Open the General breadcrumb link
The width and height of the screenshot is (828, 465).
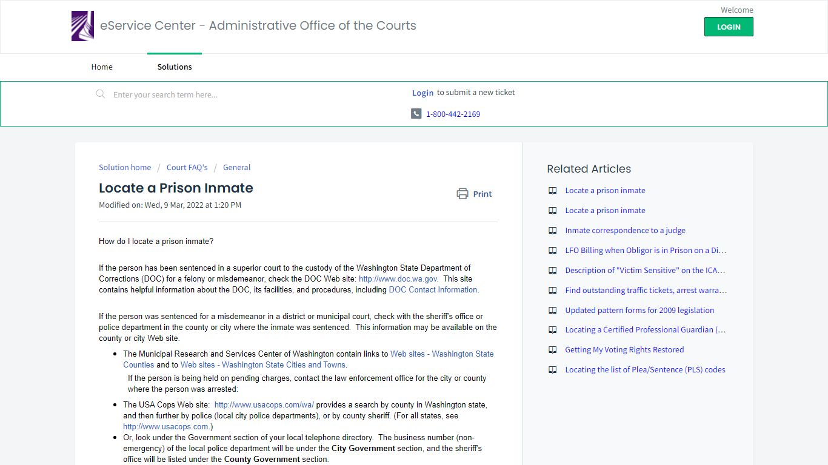[x=236, y=167]
